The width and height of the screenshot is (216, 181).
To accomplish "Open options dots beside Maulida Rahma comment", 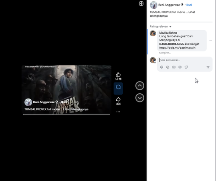I will (210, 40).
